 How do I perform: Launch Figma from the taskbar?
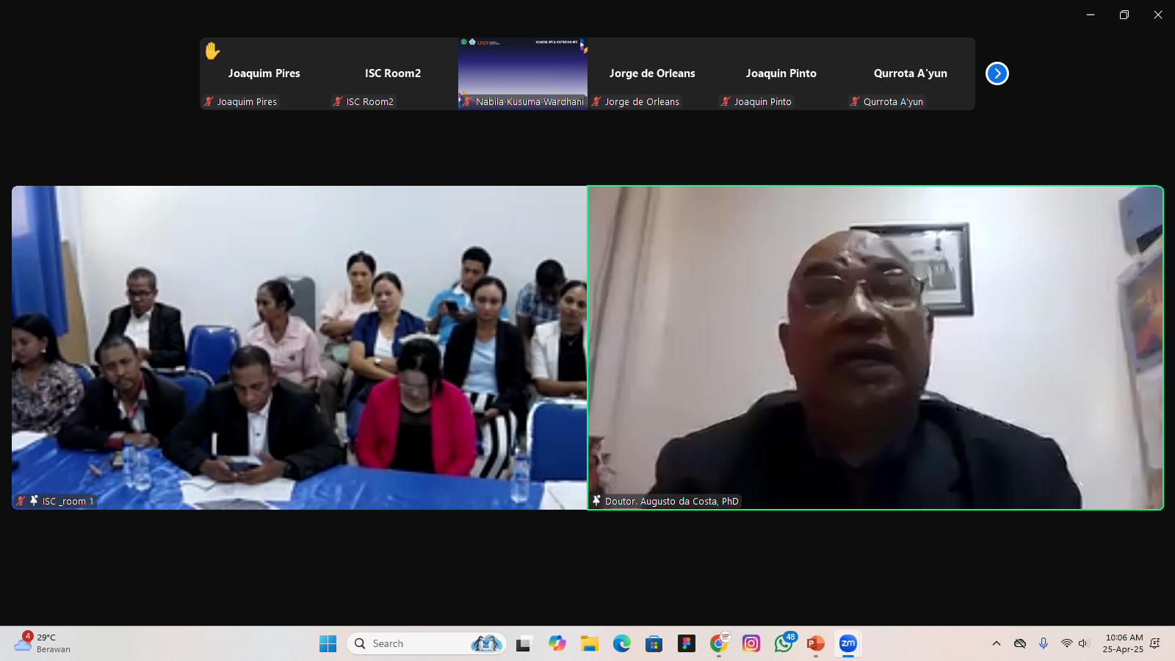point(686,643)
